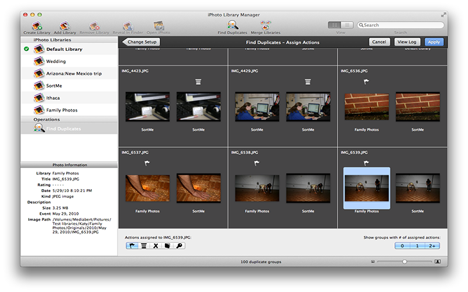Click trash icon in IMG_4429.JPG group
468x292 pixels.
click(308, 82)
